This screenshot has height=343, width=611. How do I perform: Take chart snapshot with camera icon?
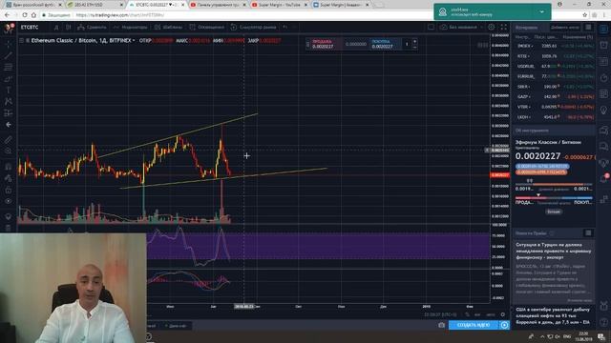441,325
